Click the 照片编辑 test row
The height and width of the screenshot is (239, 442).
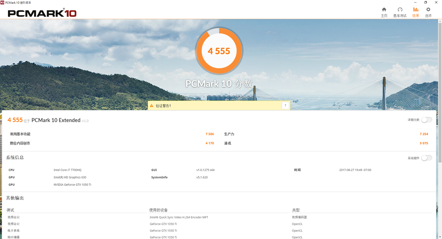click(14, 237)
